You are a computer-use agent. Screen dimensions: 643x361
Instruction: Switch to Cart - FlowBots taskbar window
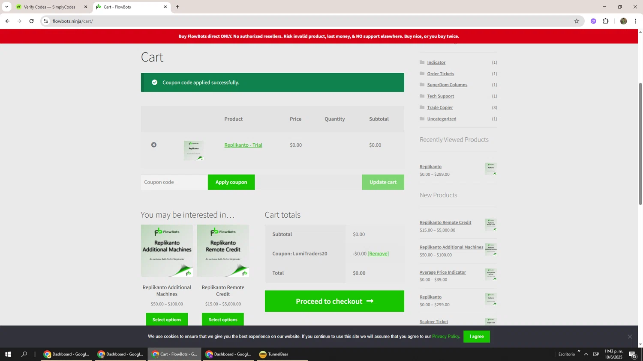(174, 354)
